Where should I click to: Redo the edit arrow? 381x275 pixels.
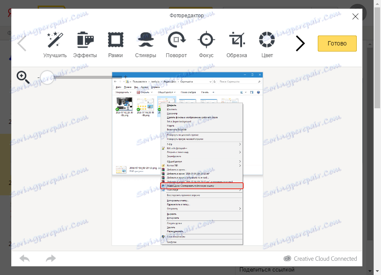click(x=51, y=259)
